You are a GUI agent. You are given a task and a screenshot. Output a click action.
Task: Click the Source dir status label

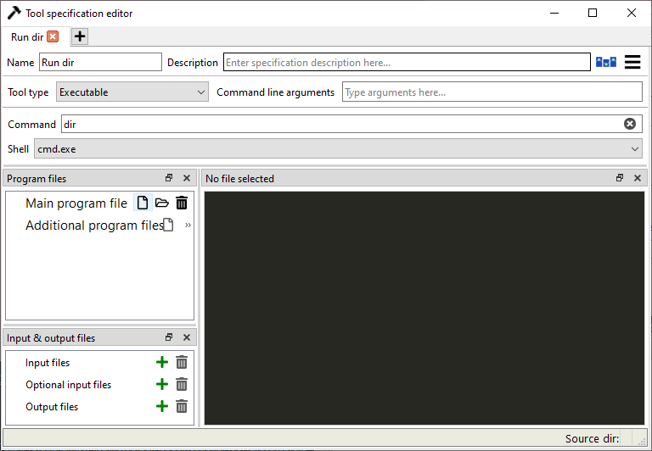592,438
